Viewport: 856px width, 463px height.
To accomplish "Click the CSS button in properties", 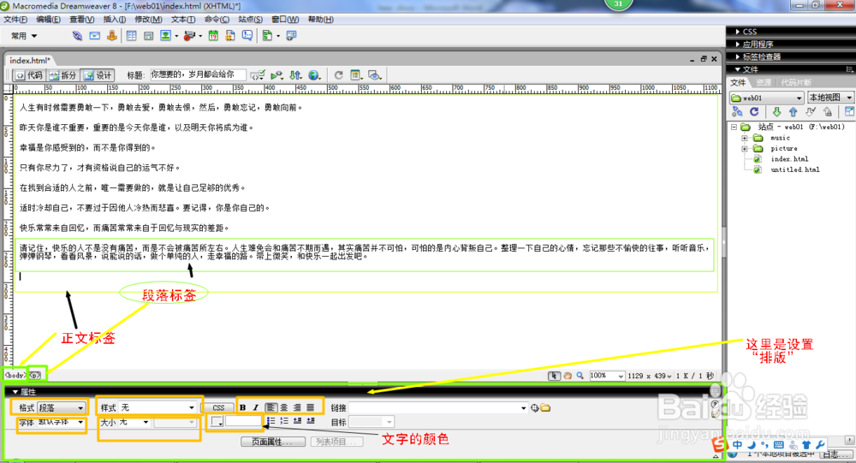I will tap(218, 408).
